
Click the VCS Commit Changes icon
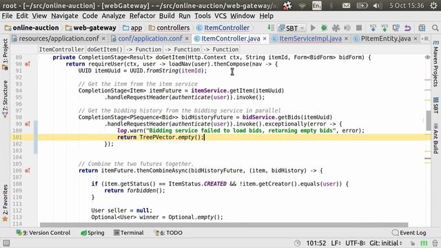384,28
